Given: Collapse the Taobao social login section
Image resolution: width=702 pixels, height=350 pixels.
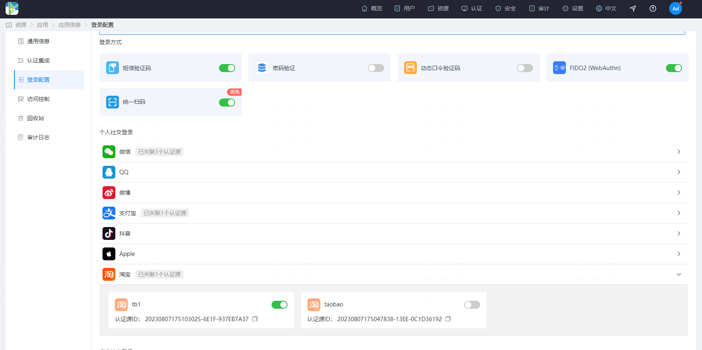Looking at the screenshot, I should 678,274.
